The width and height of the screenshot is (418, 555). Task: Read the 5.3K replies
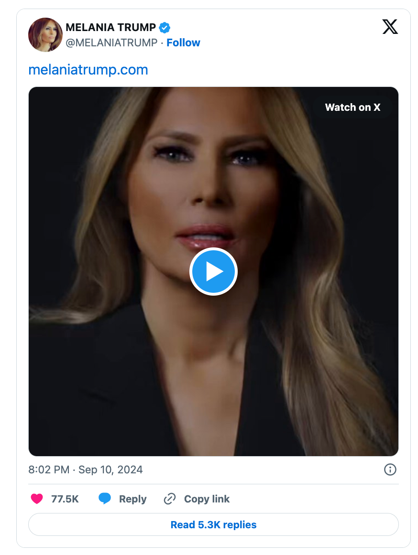click(x=213, y=525)
